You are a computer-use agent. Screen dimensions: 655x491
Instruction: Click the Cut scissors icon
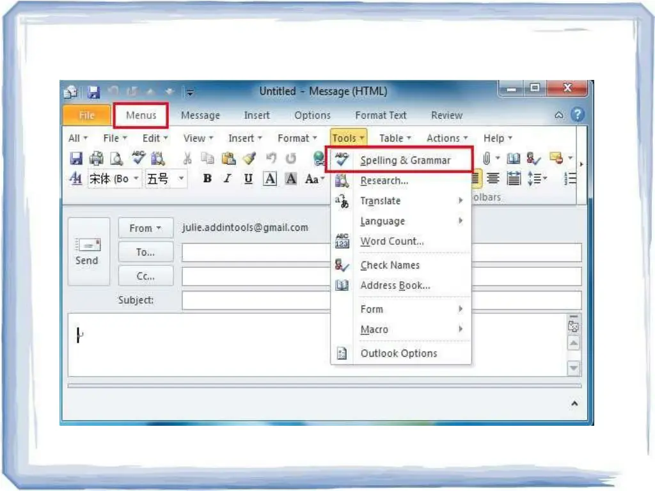coord(187,159)
